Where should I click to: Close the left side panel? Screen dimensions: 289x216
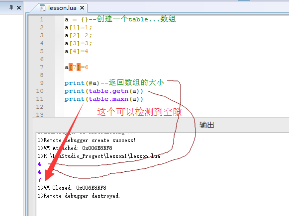pyautogui.click(x=19, y=8)
